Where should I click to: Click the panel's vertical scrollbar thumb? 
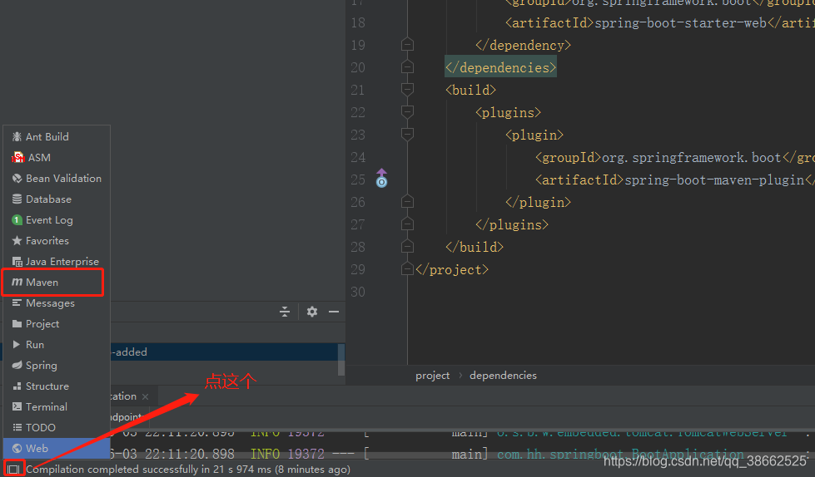(341, 359)
